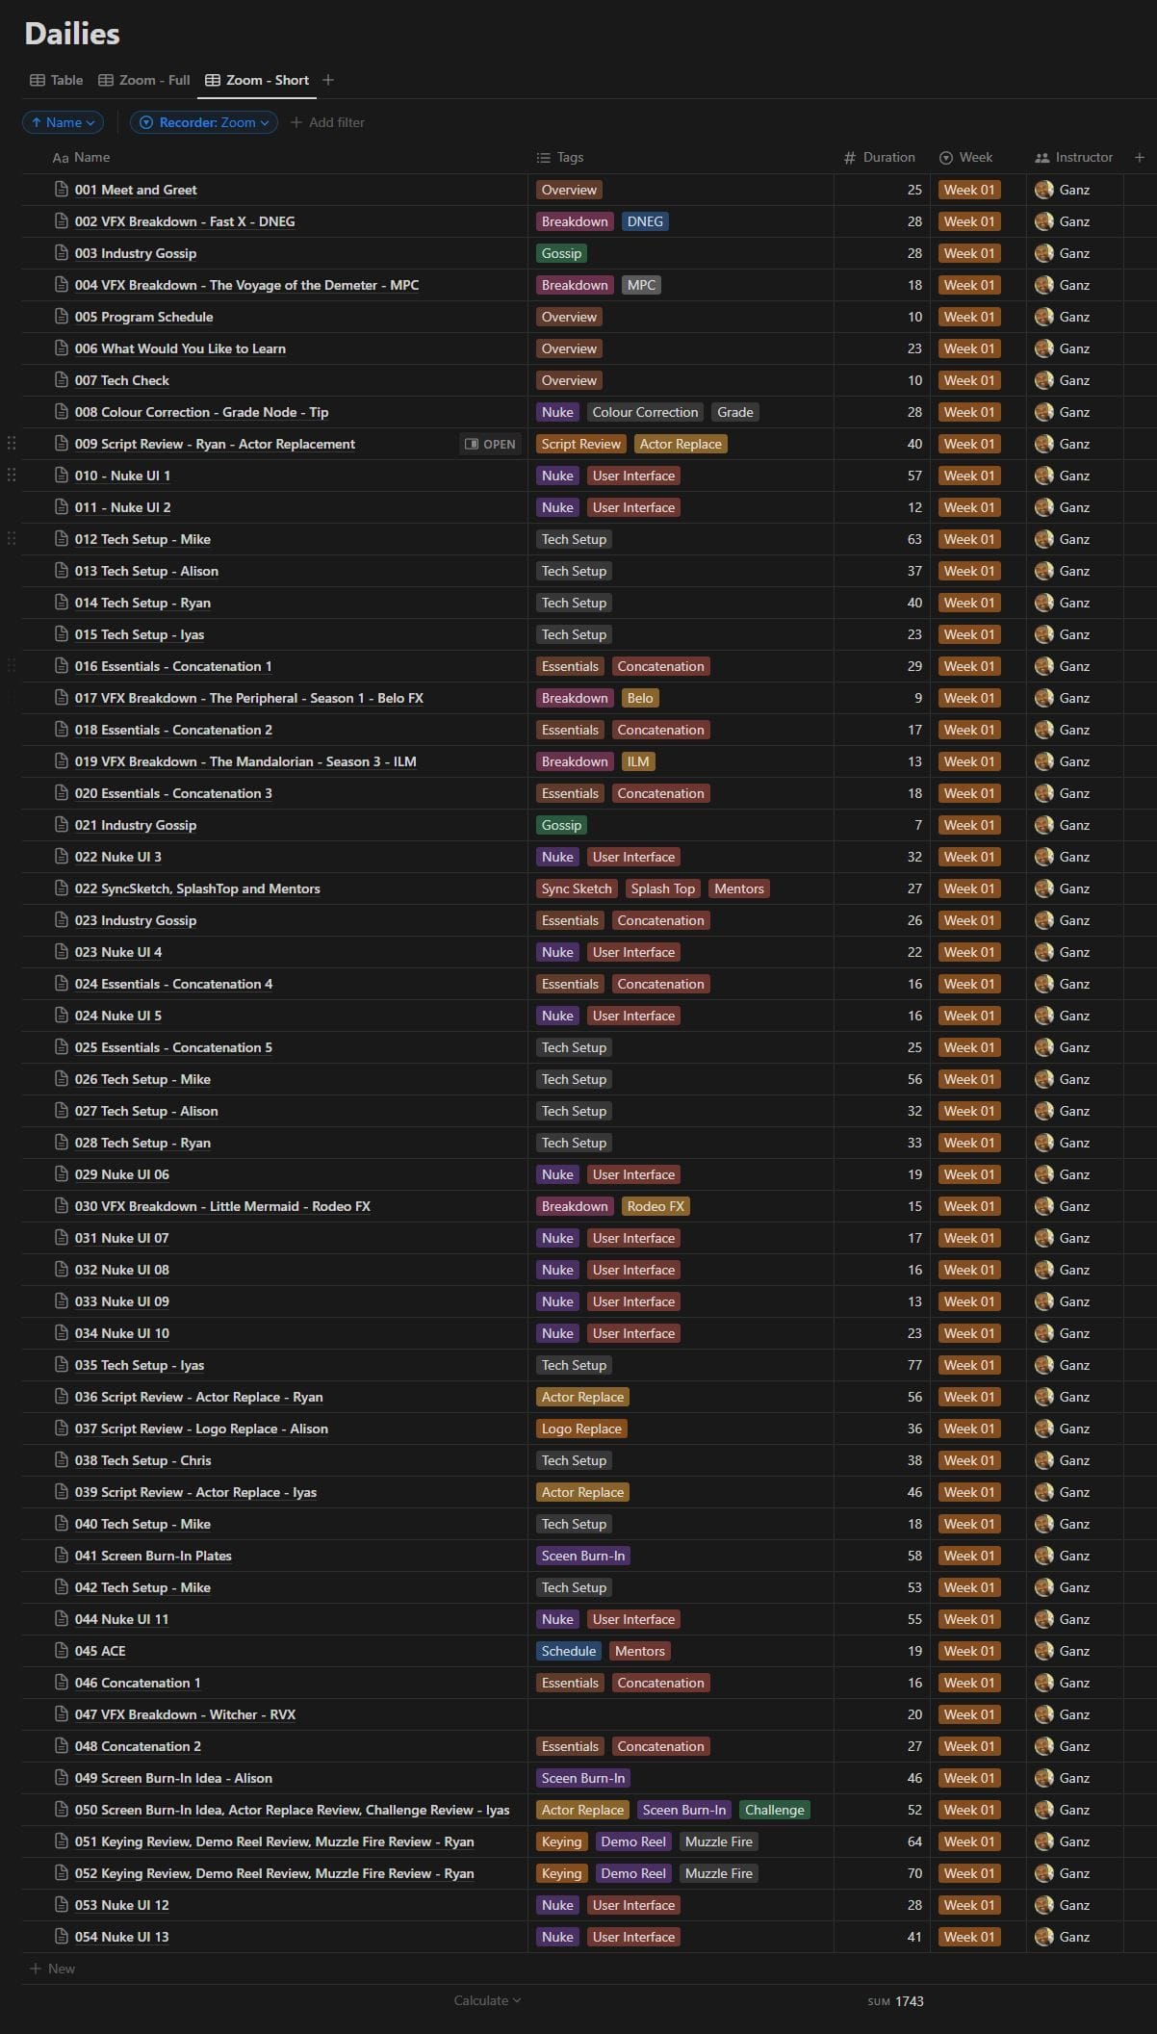
Task: Switch to the Table view tab
Action: [x=57, y=80]
